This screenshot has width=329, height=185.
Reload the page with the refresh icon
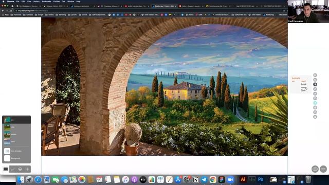[x=11, y=11]
